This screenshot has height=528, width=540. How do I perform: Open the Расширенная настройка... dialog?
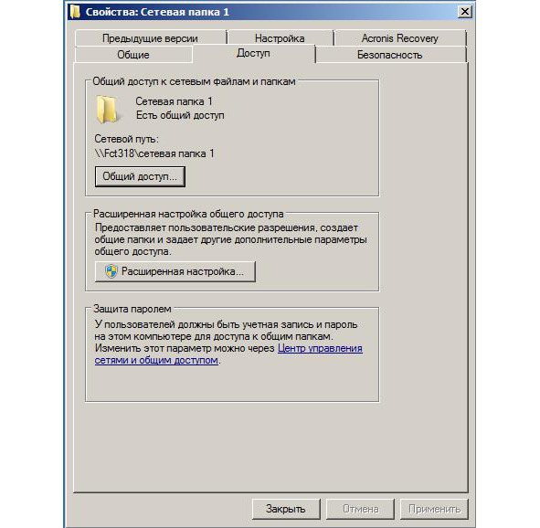(175, 271)
